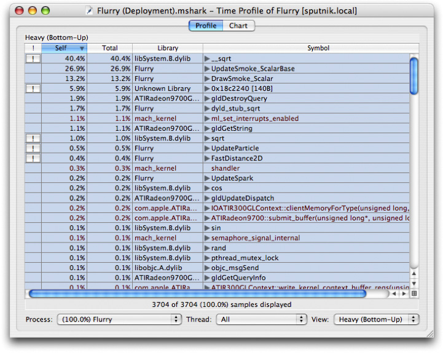Click the callout button for Unknown Library row

tap(33, 88)
